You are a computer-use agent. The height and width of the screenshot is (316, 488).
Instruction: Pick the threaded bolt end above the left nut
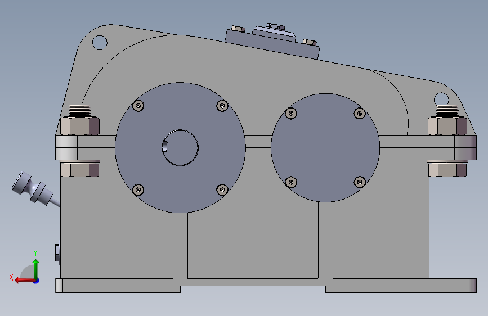click(x=80, y=111)
